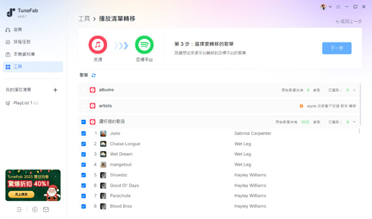Toggle the 讚好過的歌曲 playlist checkbox

click(x=84, y=122)
